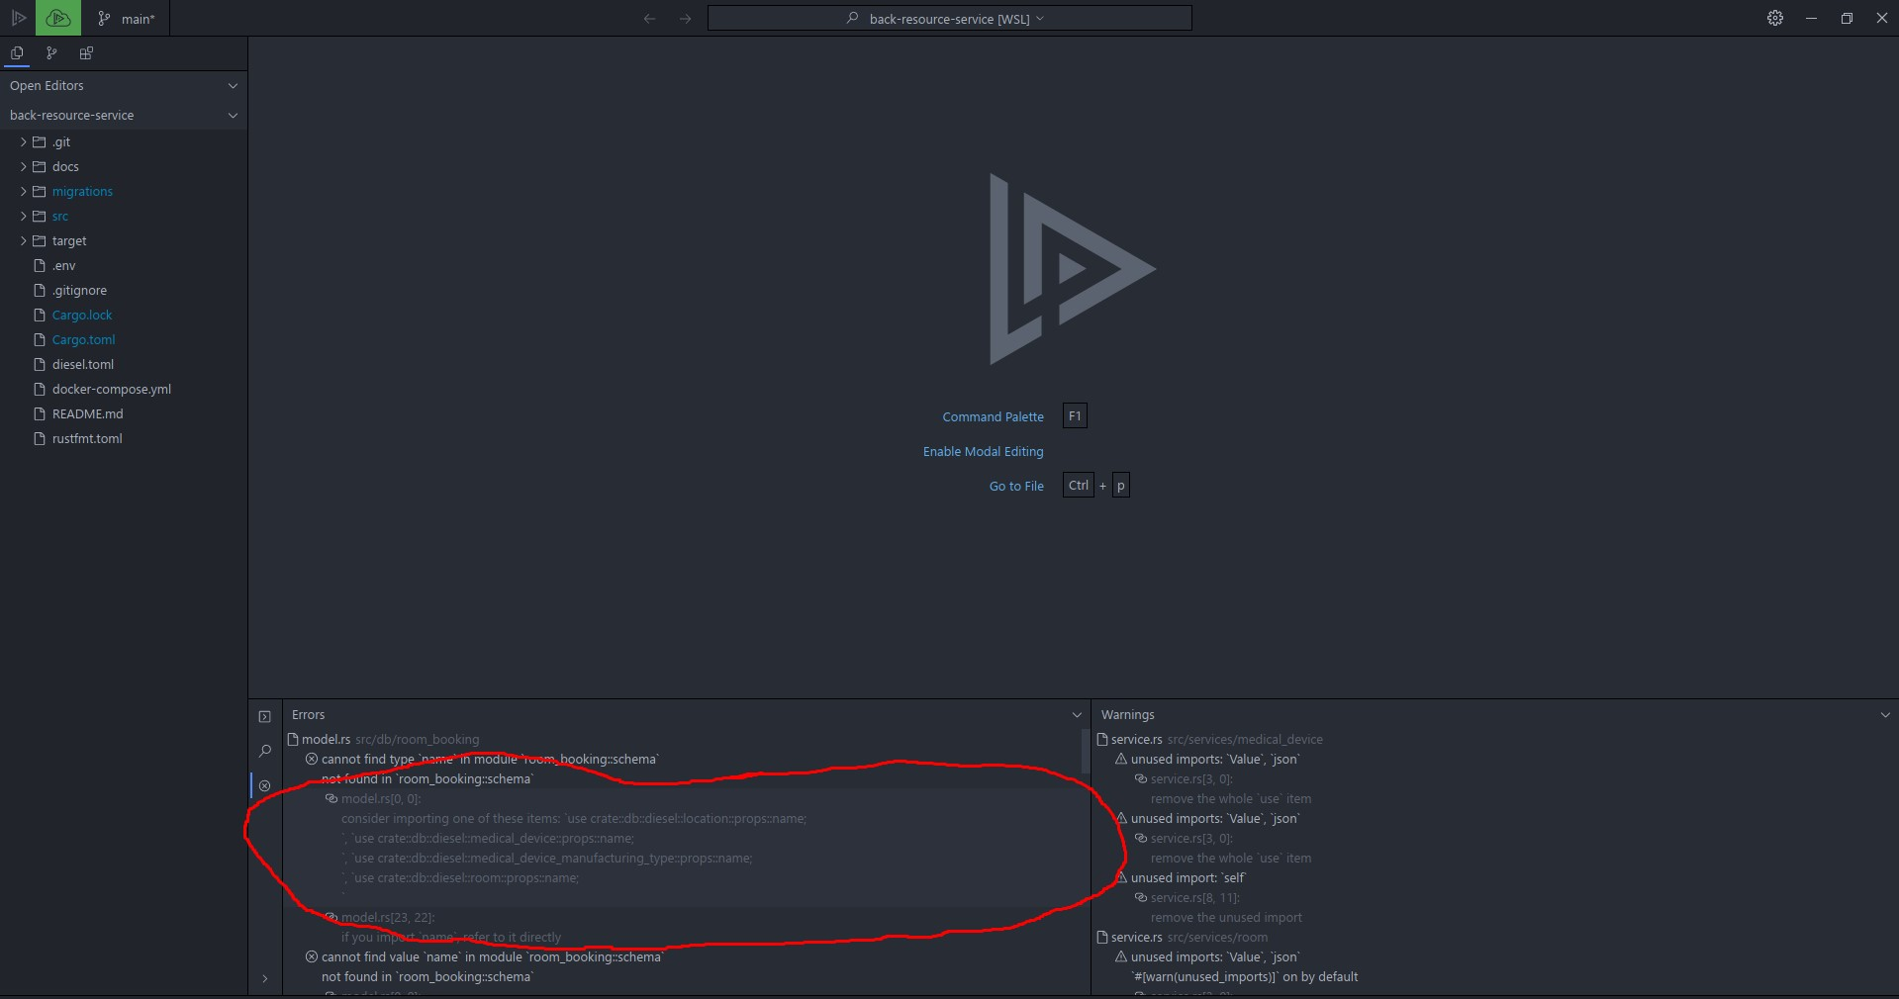This screenshot has height=999, width=1899.
Task: Open the settings gear in the titlebar
Action: coord(1774,18)
